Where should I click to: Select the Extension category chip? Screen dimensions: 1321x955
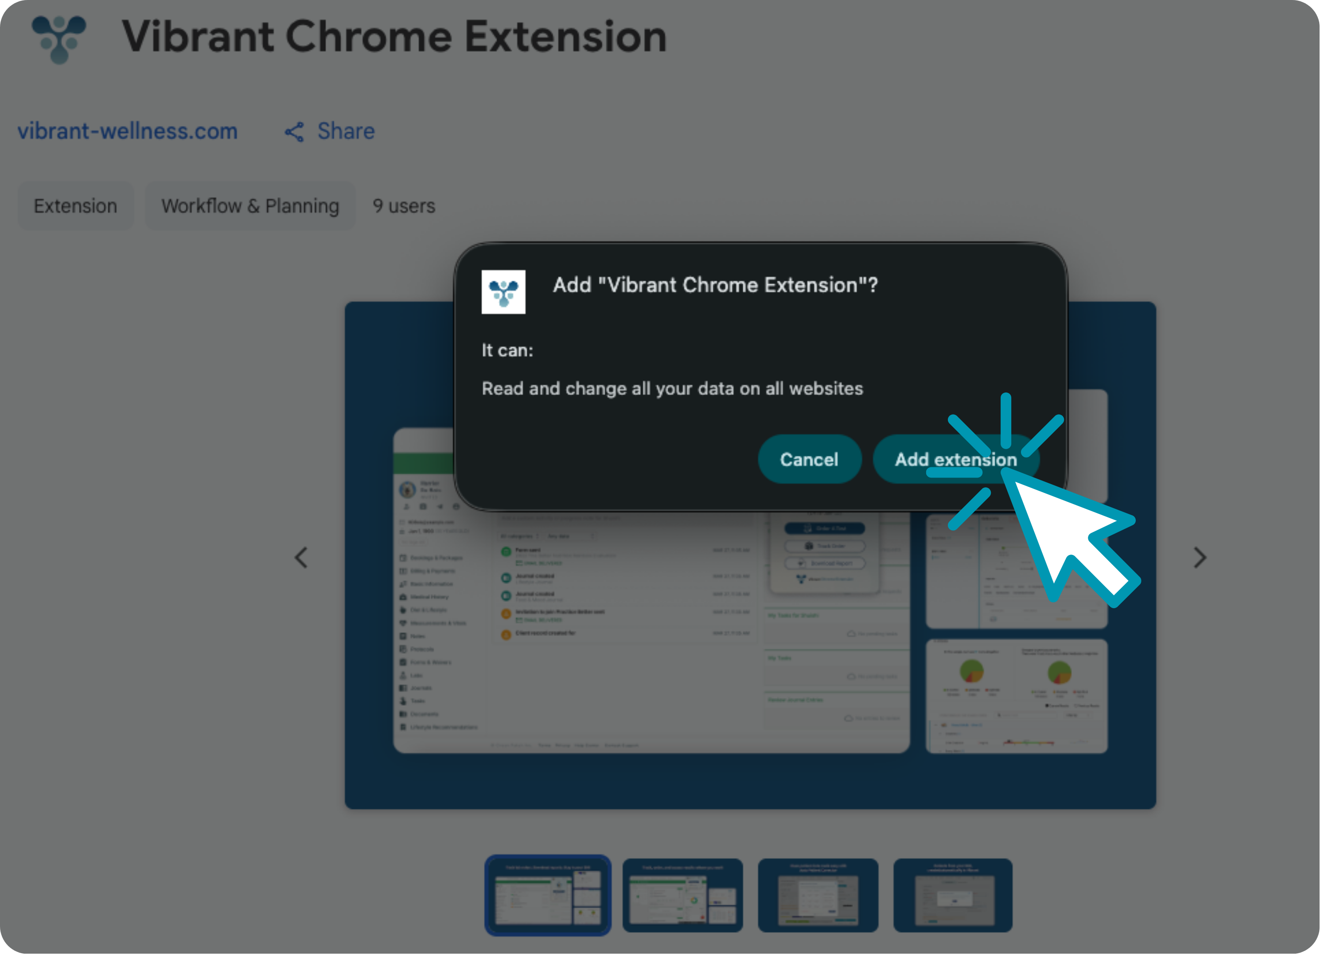pyautogui.click(x=76, y=206)
